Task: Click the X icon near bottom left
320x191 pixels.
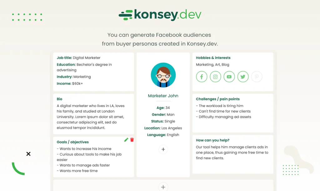Action: coord(28,154)
